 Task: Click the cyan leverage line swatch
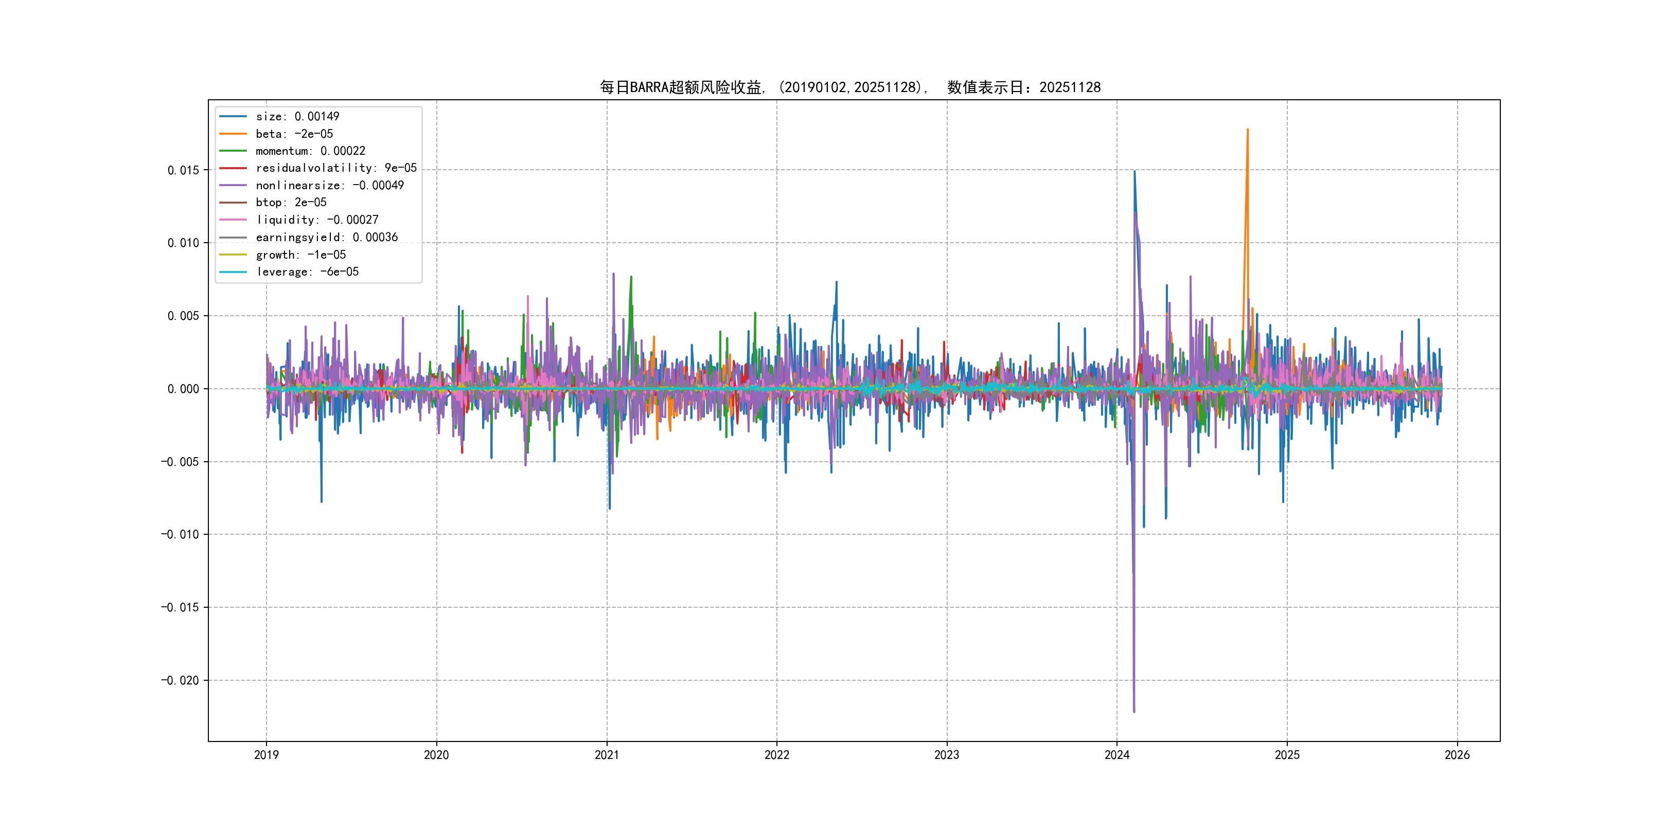(233, 271)
